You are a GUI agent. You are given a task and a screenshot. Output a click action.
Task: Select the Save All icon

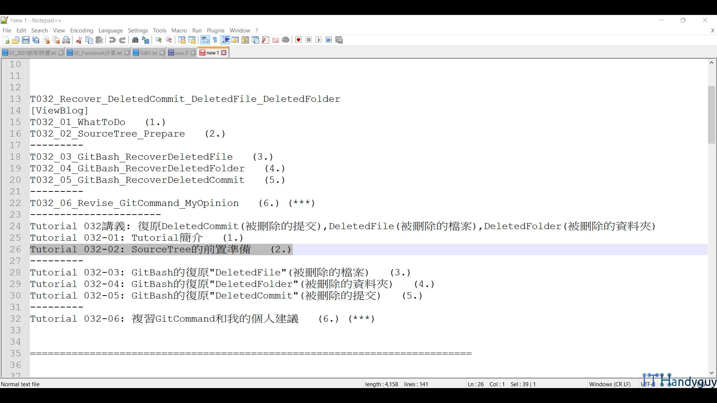36,40
